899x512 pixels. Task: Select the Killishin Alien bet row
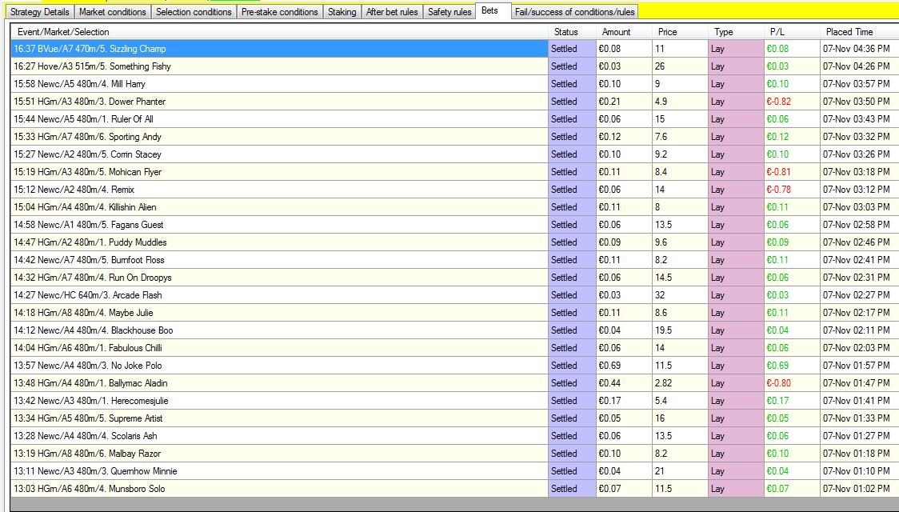[455, 207]
